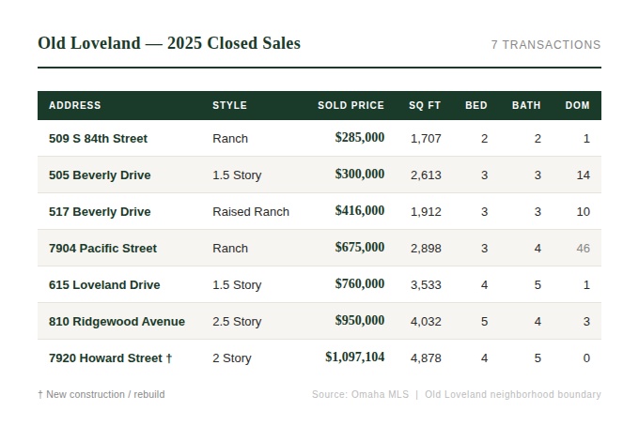Click the 7 TRANSACTIONS label
The image size is (639, 426).
click(545, 45)
